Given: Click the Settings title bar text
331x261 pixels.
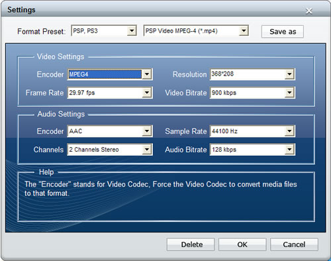Looking at the screenshot, I should pyautogui.click(x=21, y=10).
